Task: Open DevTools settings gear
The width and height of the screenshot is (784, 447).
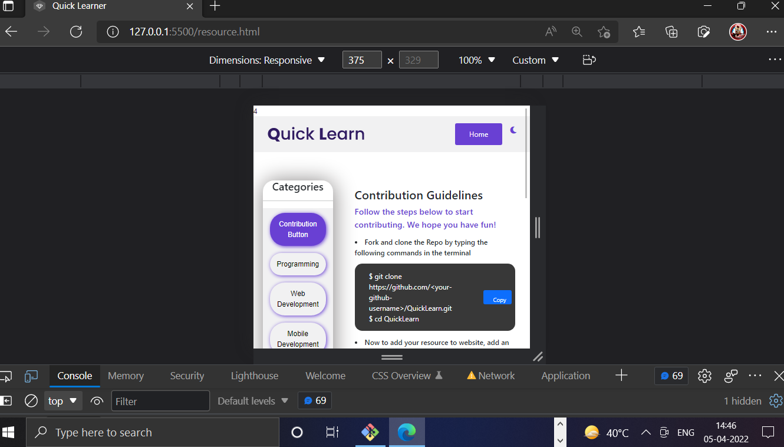Action: (704, 376)
